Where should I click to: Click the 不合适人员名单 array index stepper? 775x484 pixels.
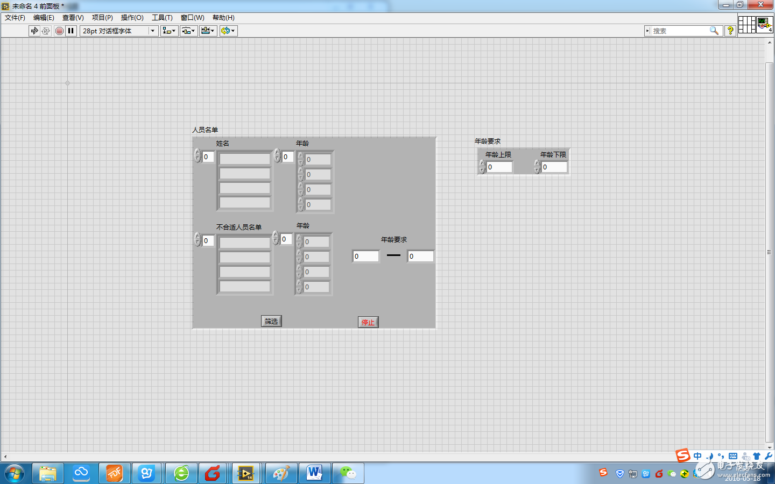coord(198,239)
